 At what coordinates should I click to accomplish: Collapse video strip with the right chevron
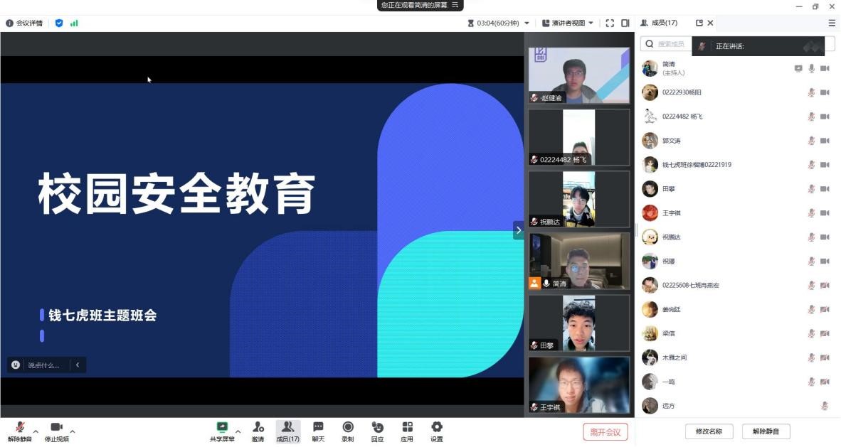click(518, 230)
